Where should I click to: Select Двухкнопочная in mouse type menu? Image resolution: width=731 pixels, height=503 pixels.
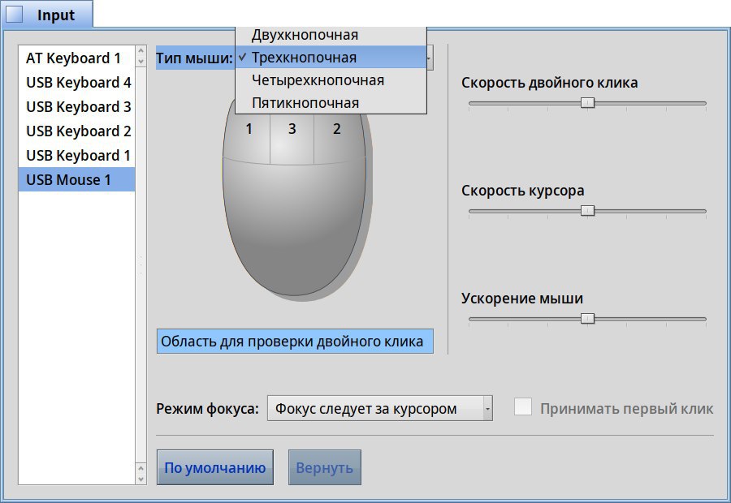[331, 35]
